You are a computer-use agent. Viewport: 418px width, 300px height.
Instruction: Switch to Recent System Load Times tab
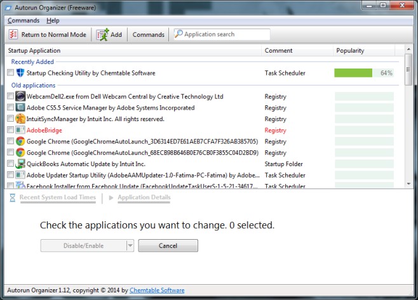click(x=58, y=197)
